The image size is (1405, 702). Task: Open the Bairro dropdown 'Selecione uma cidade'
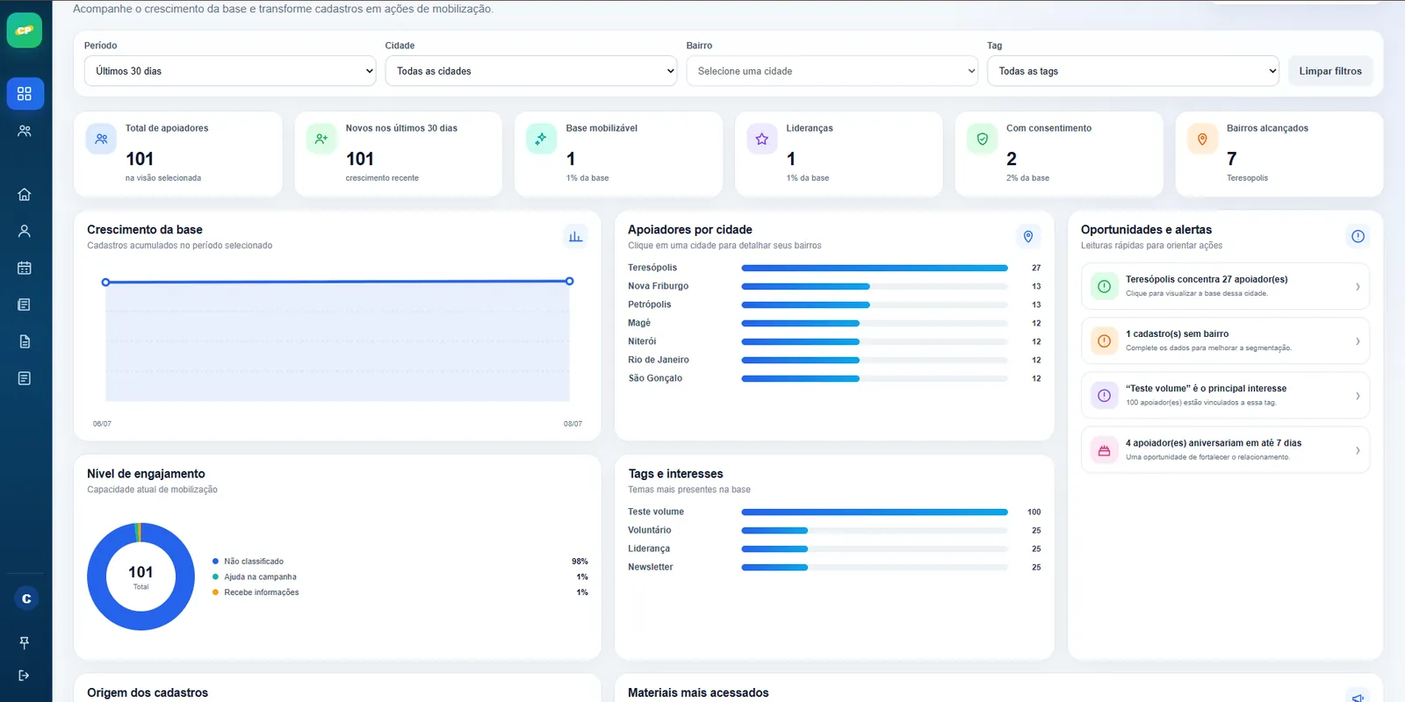click(x=832, y=71)
